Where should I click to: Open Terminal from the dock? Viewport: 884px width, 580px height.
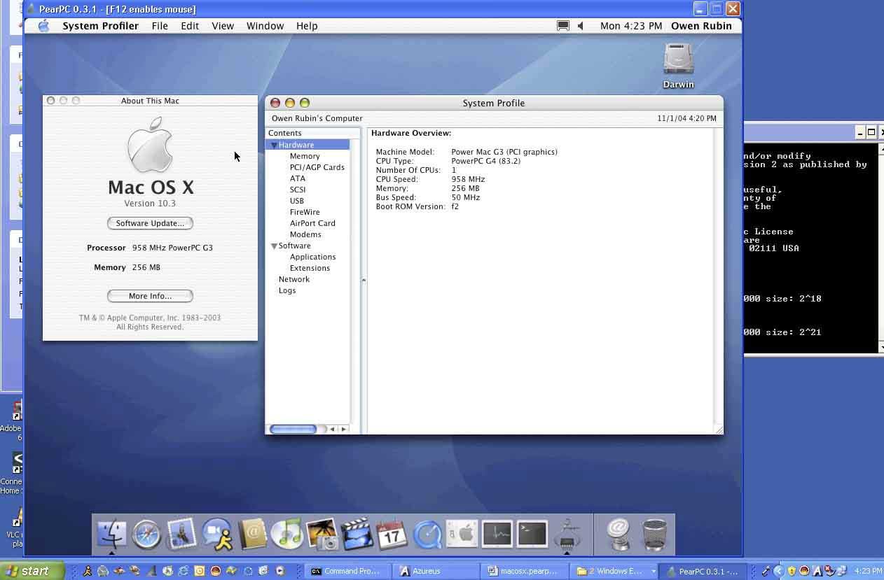tap(532, 535)
